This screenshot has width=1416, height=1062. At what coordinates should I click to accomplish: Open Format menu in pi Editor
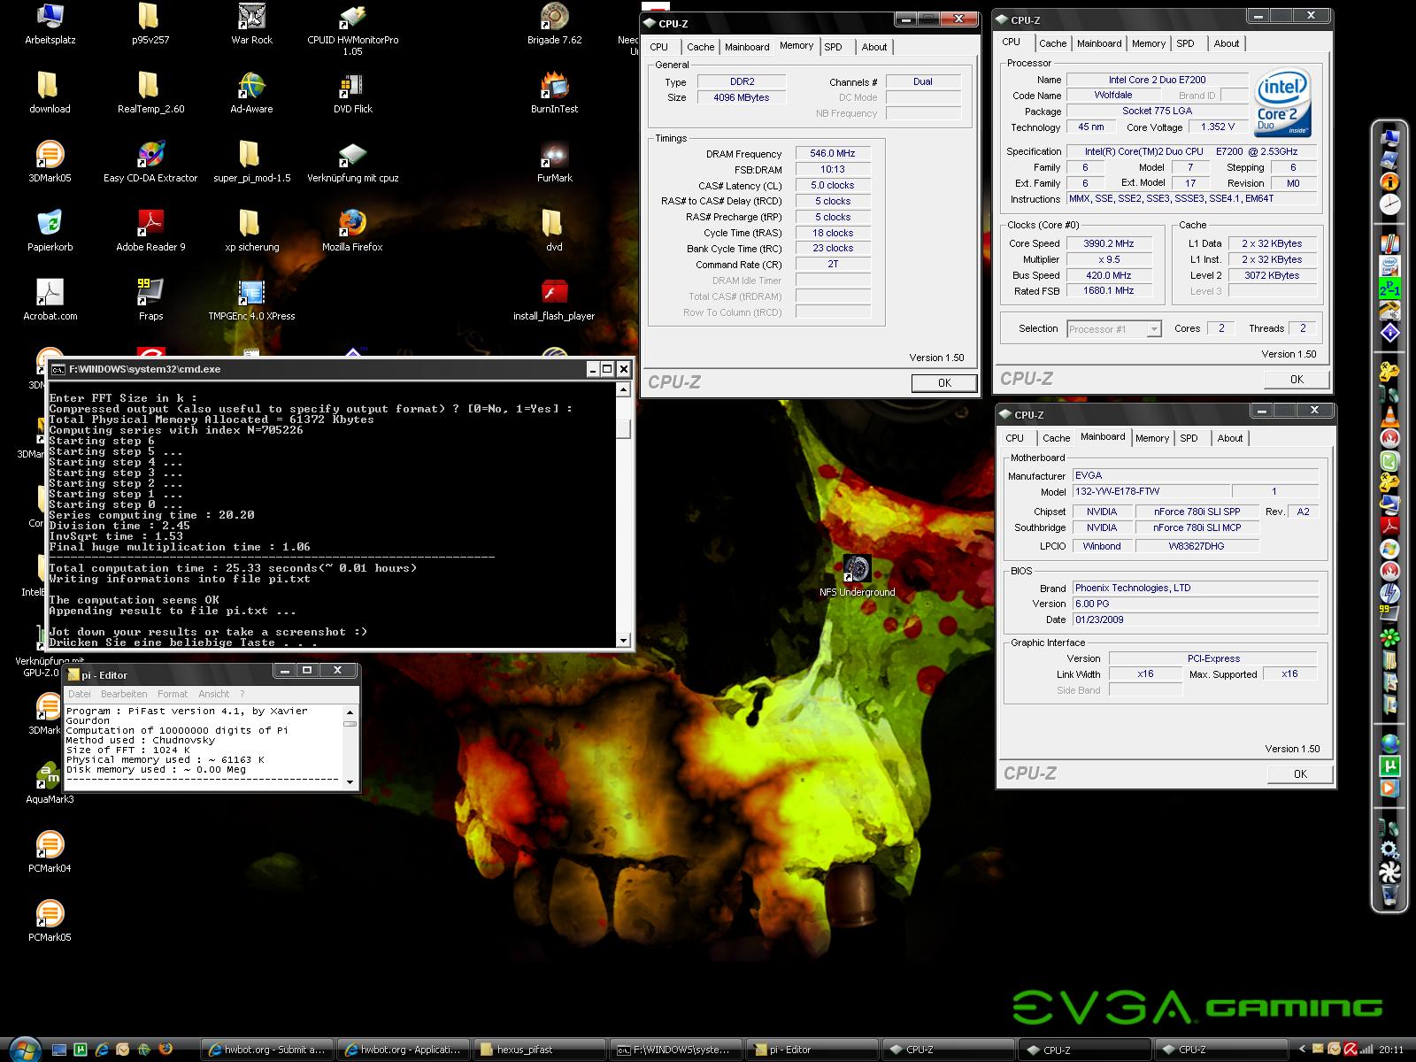[172, 694]
